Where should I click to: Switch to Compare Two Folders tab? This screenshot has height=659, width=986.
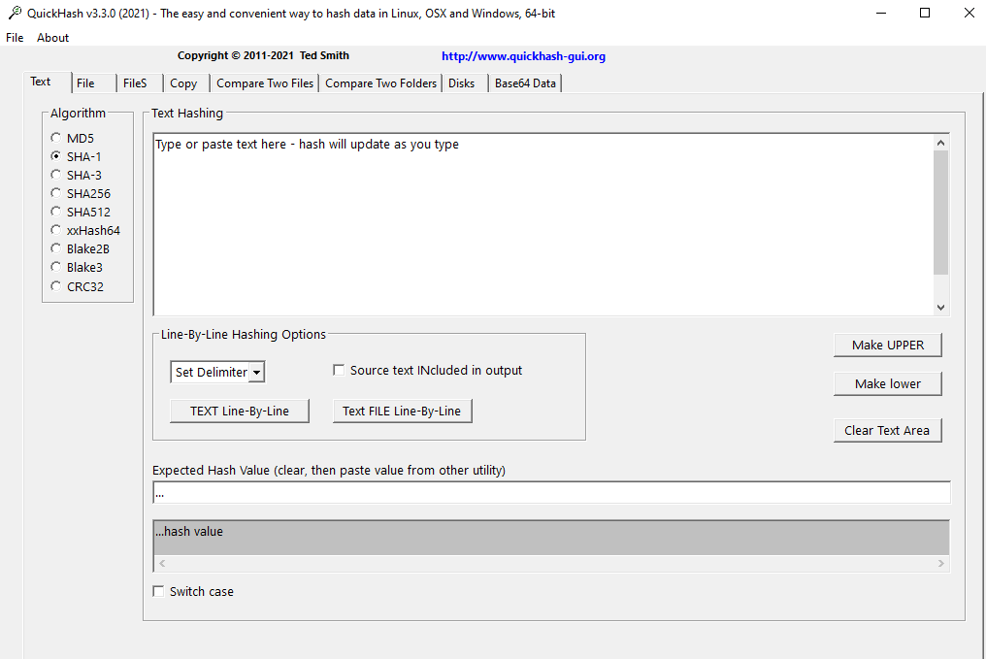pyautogui.click(x=380, y=83)
